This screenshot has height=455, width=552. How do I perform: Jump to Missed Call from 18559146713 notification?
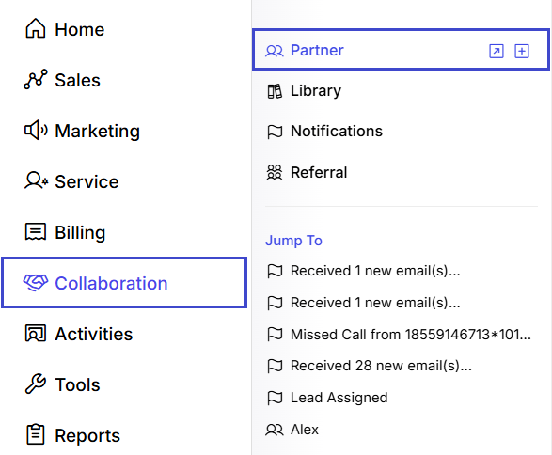pyautogui.click(x=400, y=335)
